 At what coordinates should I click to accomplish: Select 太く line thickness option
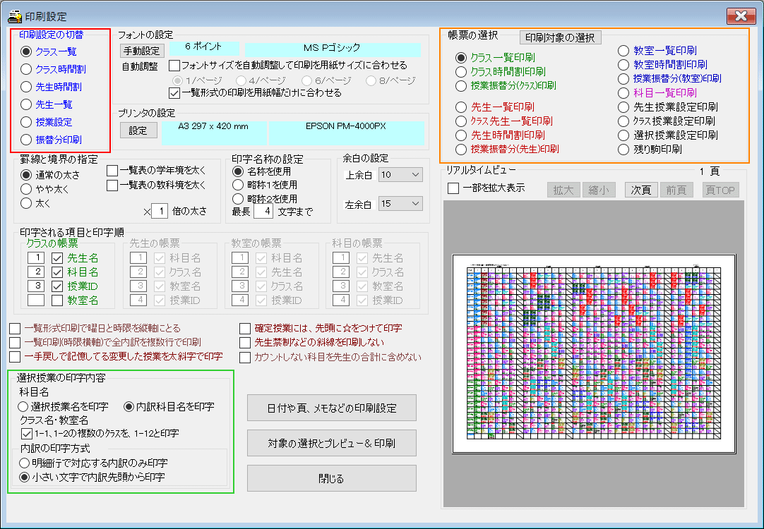pyautogui.click(x=26, y=203)
